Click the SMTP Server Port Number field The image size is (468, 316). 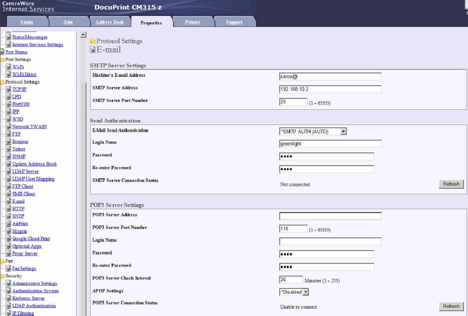point(293,102)
